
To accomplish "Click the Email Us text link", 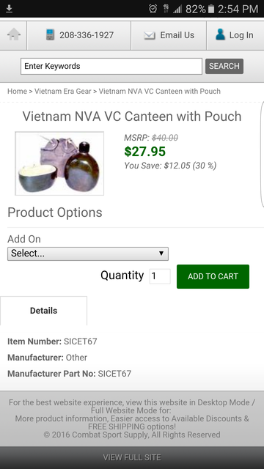I will (x=177, y=35).
